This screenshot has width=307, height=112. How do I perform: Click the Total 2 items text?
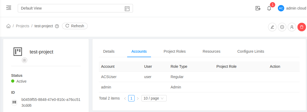click(x=109, y=98)
